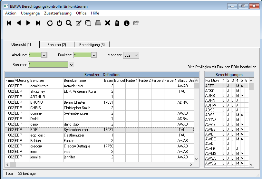
Task: Switch to the Berechtigung (3) tab
Action: point(92,44)
